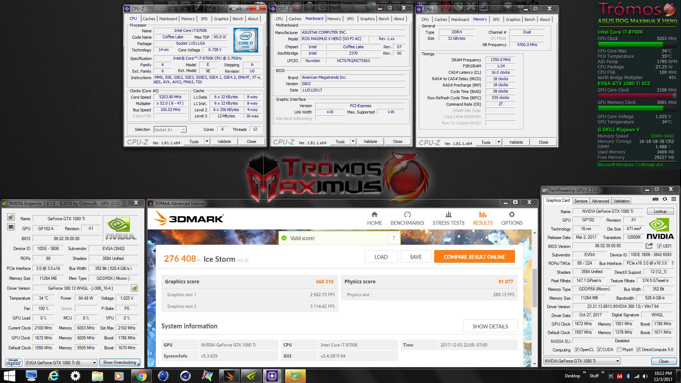Toggle DirectCompute 5.0 checkbox in GPU-Z
The width and height of the screenshot is (681, 383).
(639, 350)
